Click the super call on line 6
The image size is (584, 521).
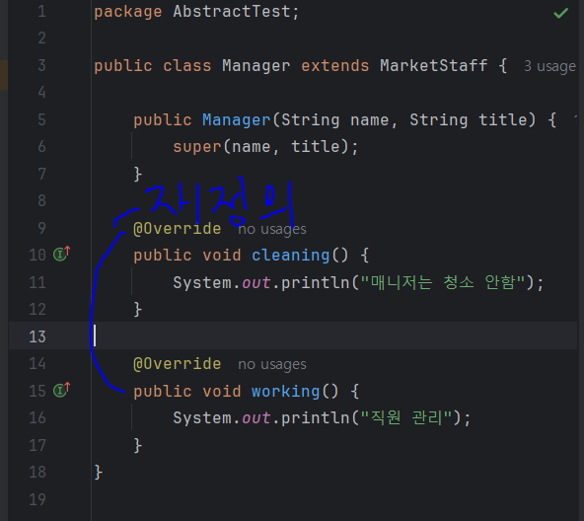(197, 147)
